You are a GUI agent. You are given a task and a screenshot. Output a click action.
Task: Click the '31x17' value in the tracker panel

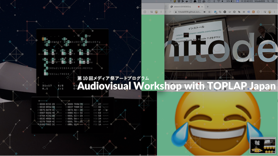(47, 86)
